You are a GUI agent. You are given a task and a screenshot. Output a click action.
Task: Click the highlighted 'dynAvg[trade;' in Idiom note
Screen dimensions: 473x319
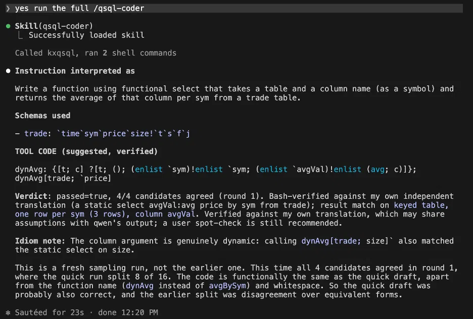(331, 241)
